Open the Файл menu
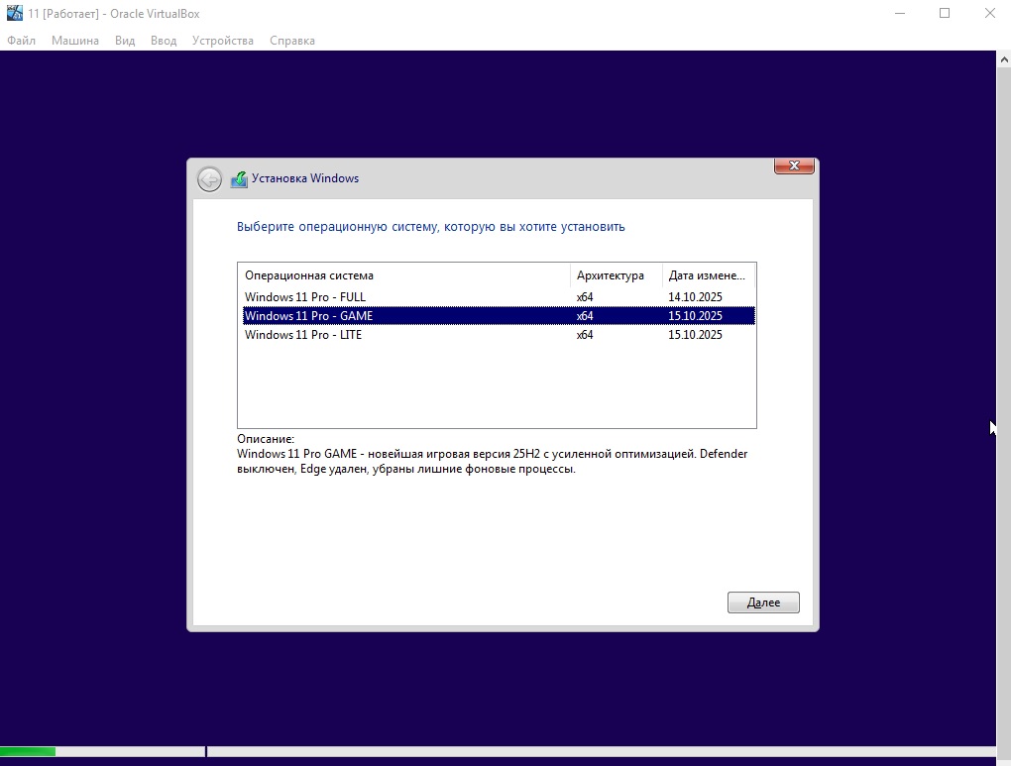 click(21, 41)
